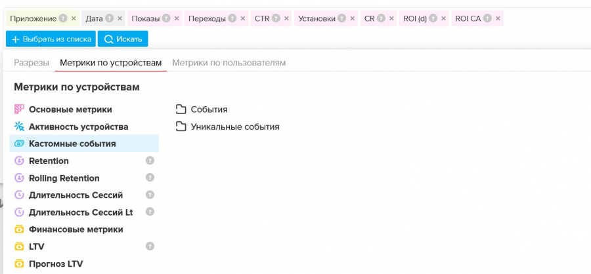Click help icon beside Retention metric
Image resolution: width=591 pixels, height=274 pixels.
[x=150, y=161]
